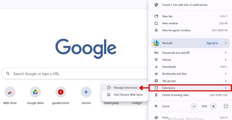Click the puzzle icon next to Manage Extensions
The height and width of the screenshot is (120, 232).
click(x=109, y=88)
